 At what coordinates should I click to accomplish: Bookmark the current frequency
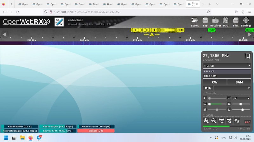coord(248,56)
